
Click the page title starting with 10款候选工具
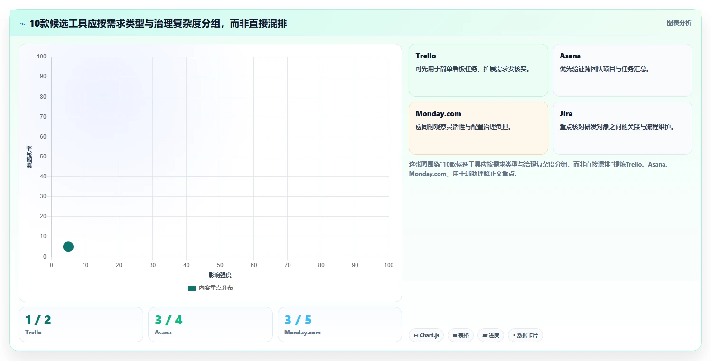point(158,23)
